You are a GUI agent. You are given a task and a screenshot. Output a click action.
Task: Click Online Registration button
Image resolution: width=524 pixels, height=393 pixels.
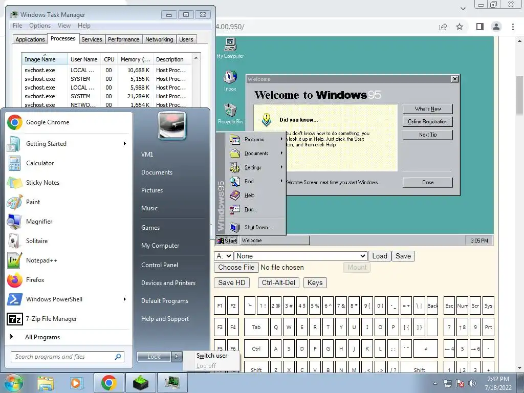click(428, 122)
